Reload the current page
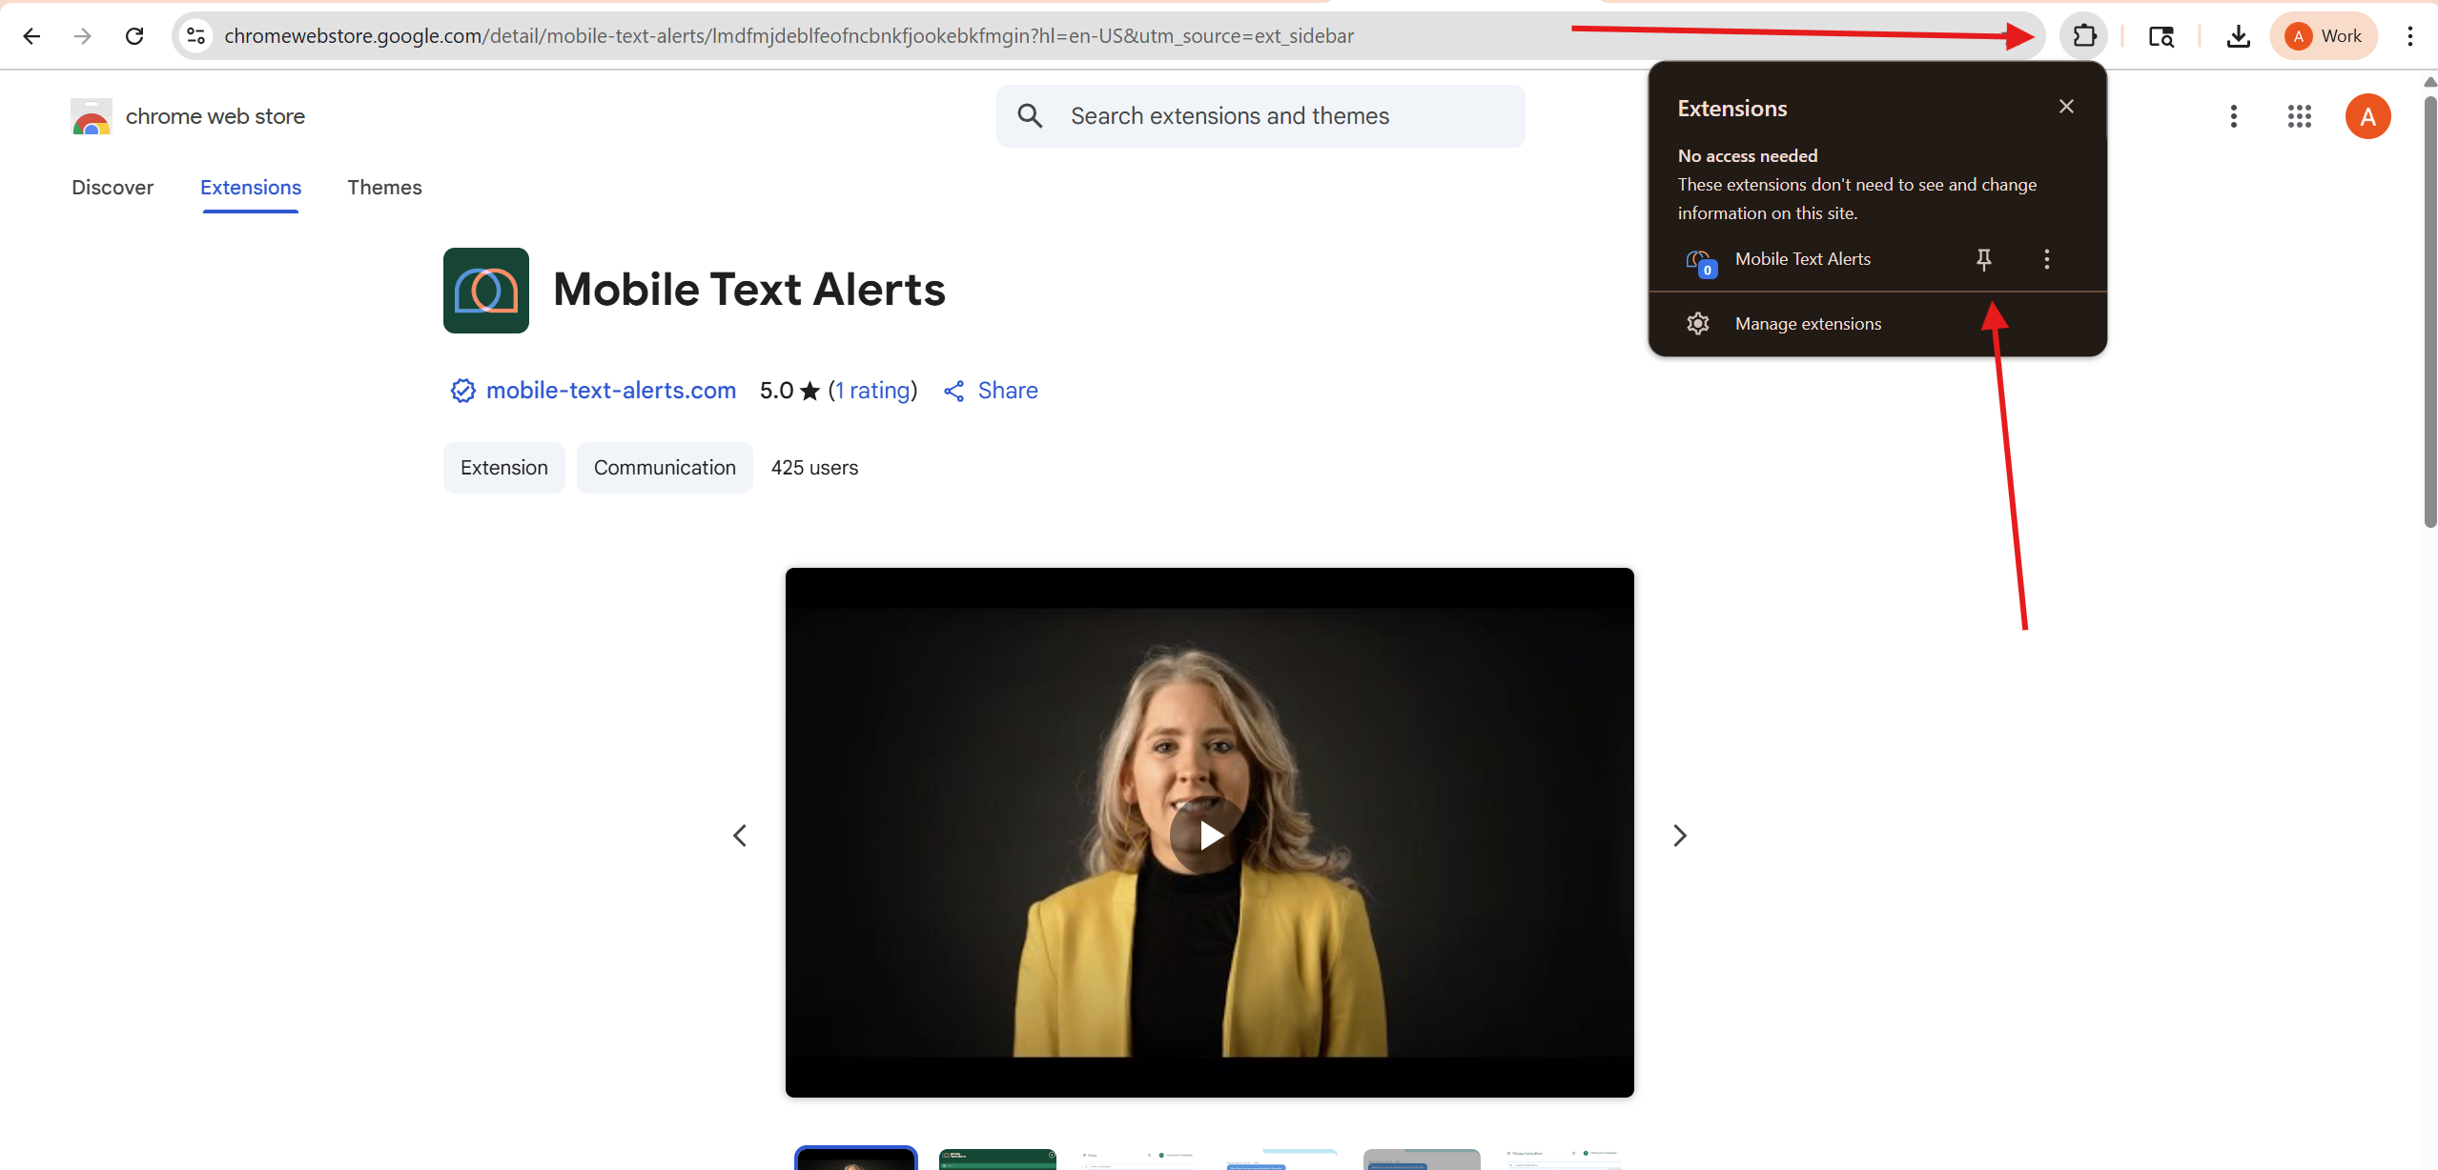This screenshot has width=2438, height=1170. 134,36
